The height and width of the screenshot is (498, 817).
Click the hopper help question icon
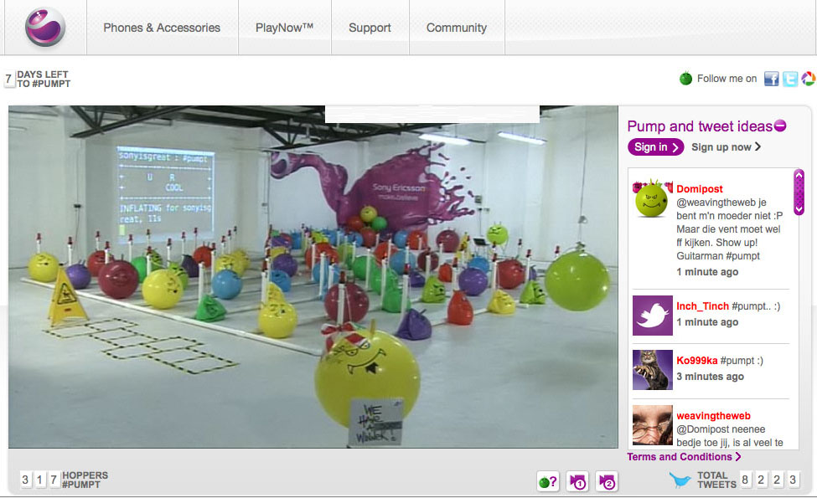coord(548,482)
